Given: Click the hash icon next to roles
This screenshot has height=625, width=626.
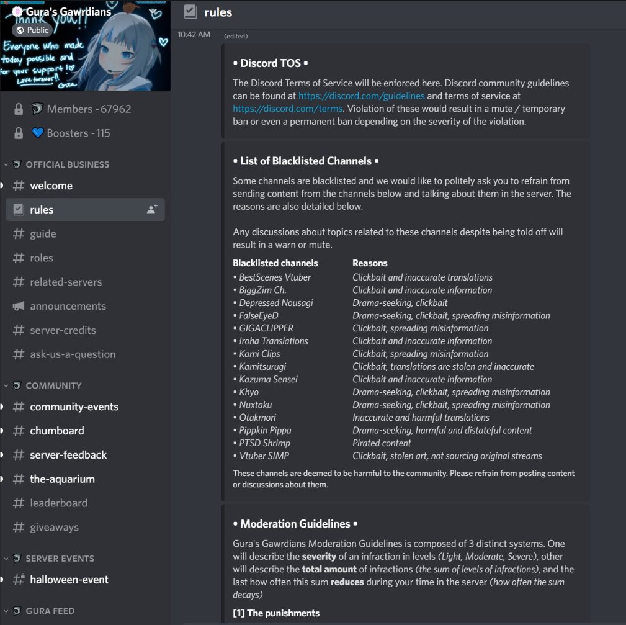Looking at the screenshot, I should click(x=19, y=258).
